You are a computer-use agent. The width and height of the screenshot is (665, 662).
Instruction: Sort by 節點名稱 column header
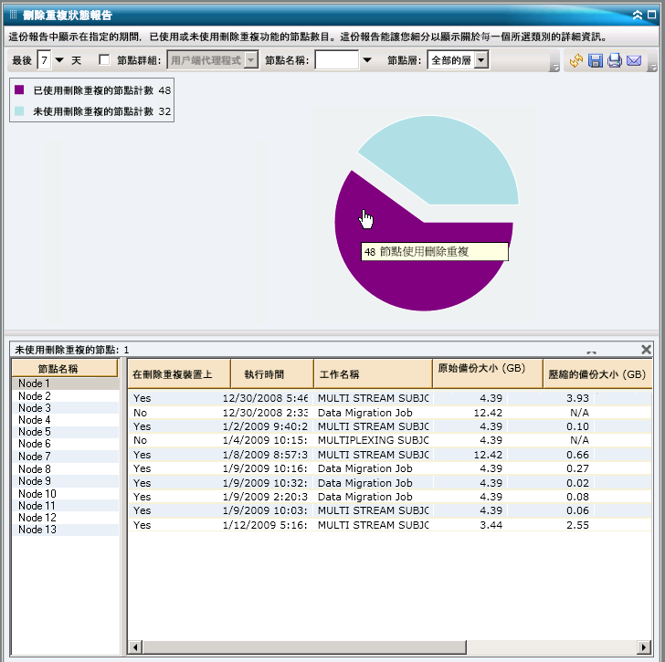tap(65, 368)
